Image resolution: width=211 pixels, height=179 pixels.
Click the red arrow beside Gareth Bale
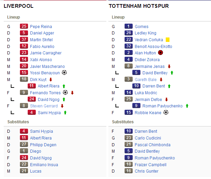pos(161,80)
